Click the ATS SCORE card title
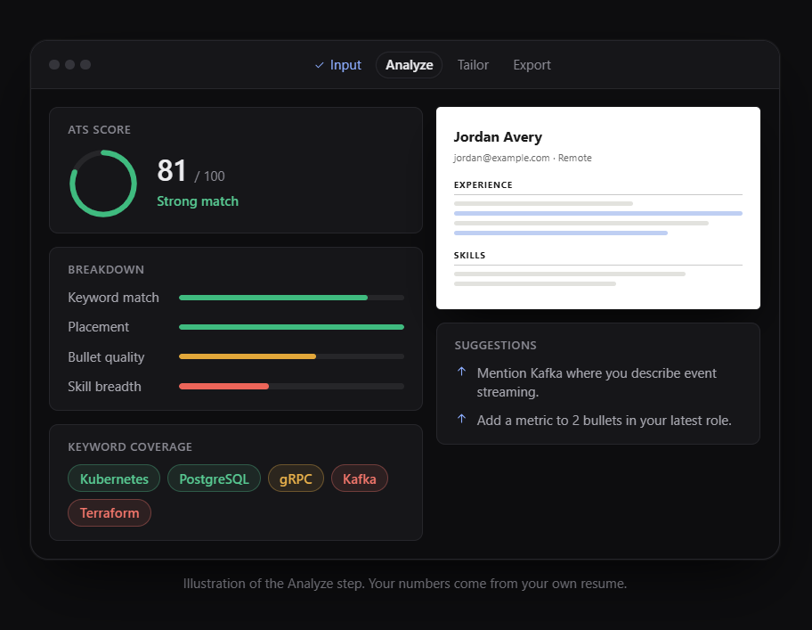812x630 pixels. [100, 129]
